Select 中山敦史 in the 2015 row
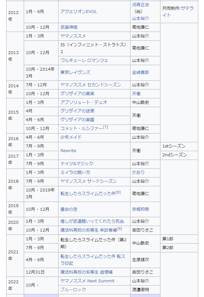The width and height of the screenshot is (204, 297). click(x=141, y=103)
